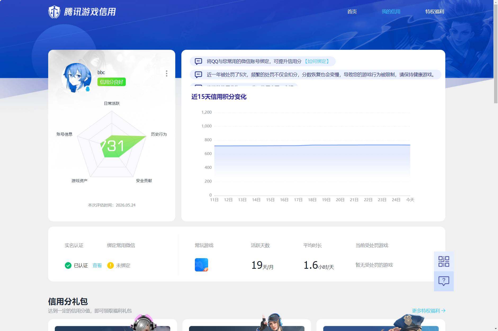Select 游戏资产 radar axis label

tap(79, 181)
